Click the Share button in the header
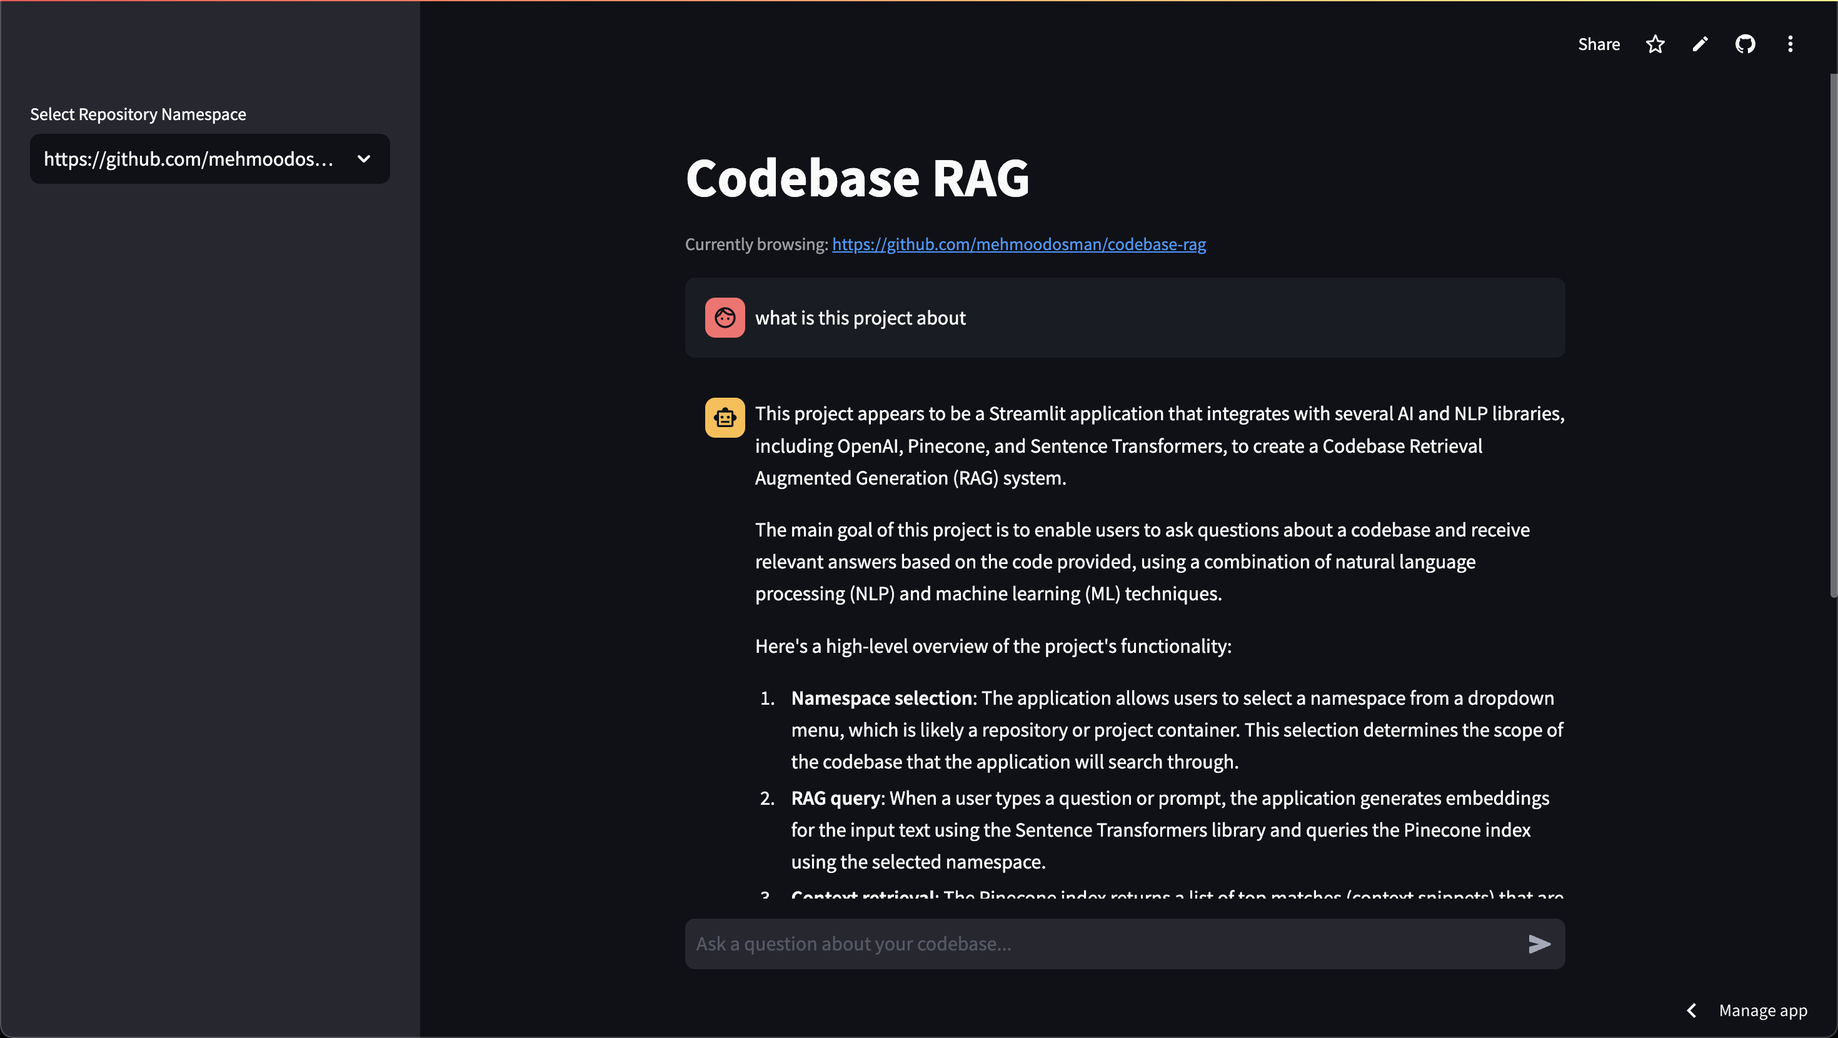Screen dimensions: 1838x1038 [x=1599, y=44]
